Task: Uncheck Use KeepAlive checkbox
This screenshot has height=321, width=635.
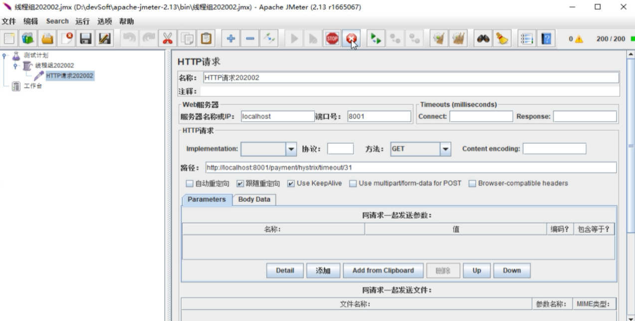Action: click(291, 183)
